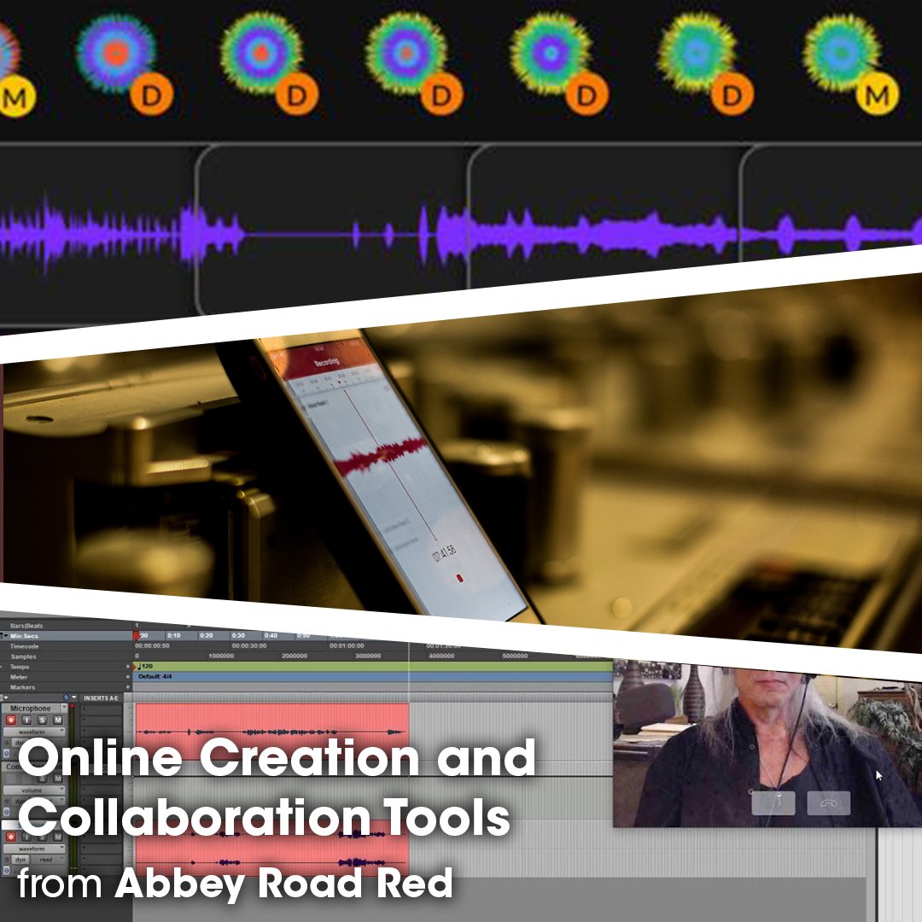Click the 120 tempo marker
The height and width of the screenshot is (922, 922).
[x=145, y=666]
